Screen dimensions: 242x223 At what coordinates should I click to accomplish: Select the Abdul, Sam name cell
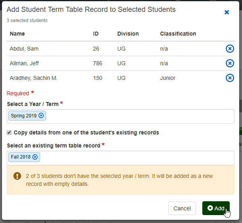pos(24,49)
